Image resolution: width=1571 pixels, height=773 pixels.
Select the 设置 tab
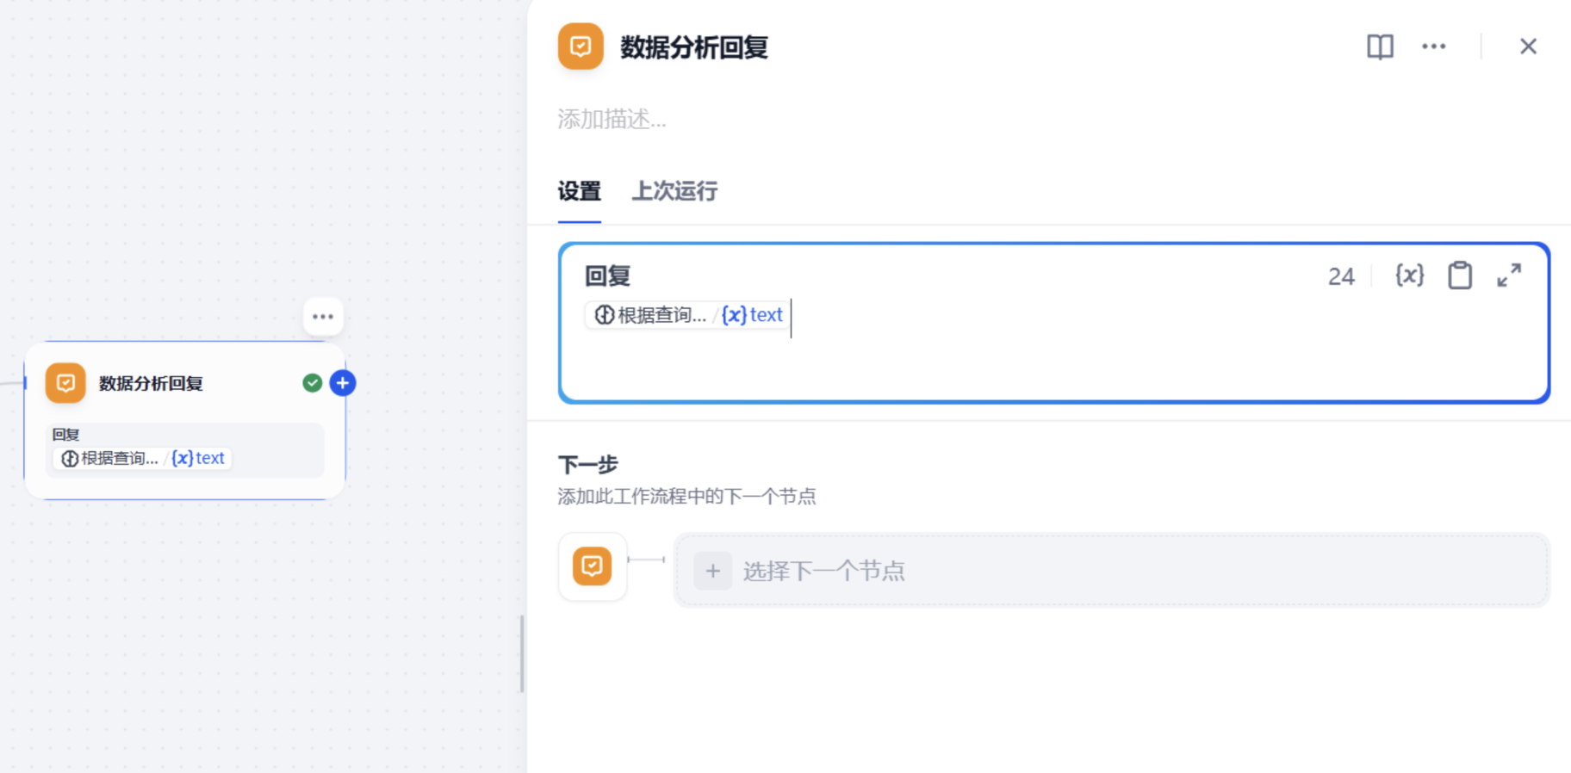(579, 191)
